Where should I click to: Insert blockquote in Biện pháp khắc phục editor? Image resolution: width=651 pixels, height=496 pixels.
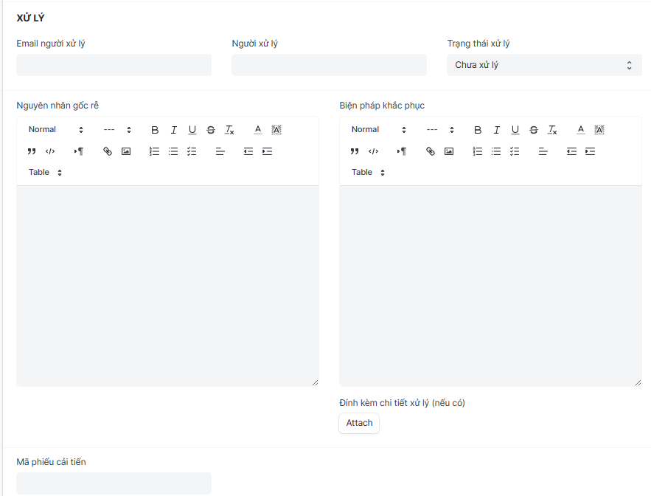(355, 151)
